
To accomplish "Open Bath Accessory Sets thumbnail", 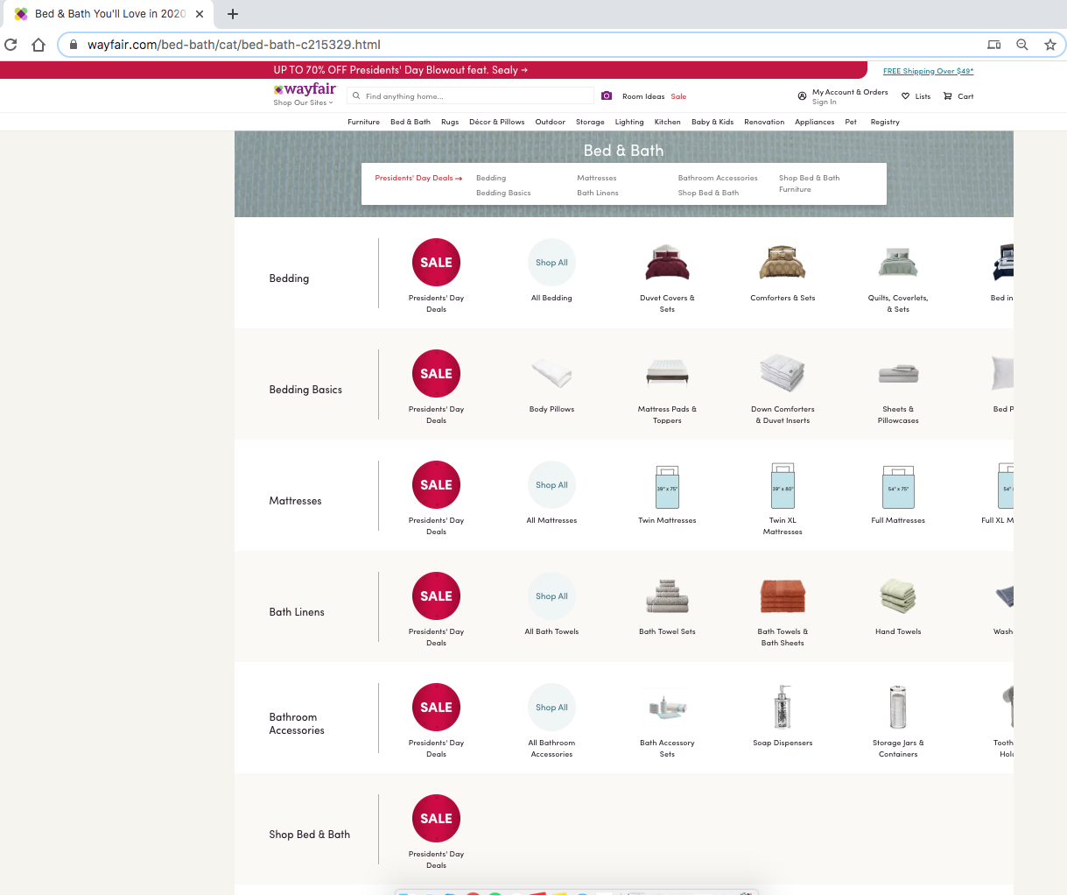I will (x=667, y=708).
